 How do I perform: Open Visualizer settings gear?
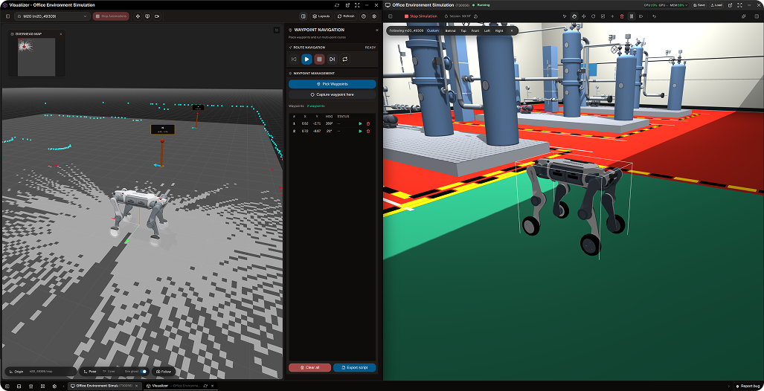pos(374,16)
